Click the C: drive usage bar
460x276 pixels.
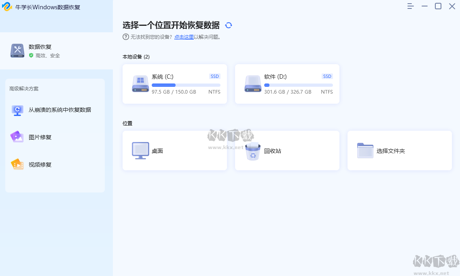pyautogui.click(x=186, y=85)
